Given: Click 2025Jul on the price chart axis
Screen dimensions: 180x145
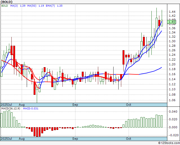Looking at the screenshot, I should coord(6,105).
